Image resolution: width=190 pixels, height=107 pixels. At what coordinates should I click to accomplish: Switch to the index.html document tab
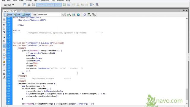pyautogui.click(x=10, y=11)
